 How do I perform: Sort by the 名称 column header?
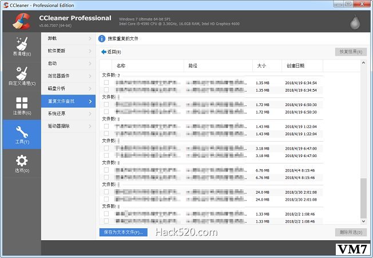(x=148, y=66)
